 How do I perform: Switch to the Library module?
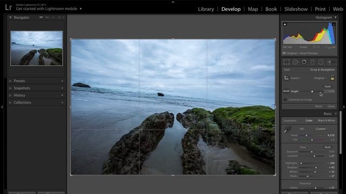coord(206,9)
